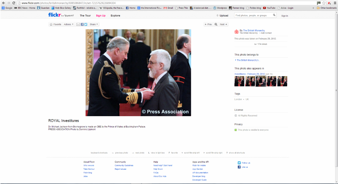Share photo using the Twitter icon

86,25
